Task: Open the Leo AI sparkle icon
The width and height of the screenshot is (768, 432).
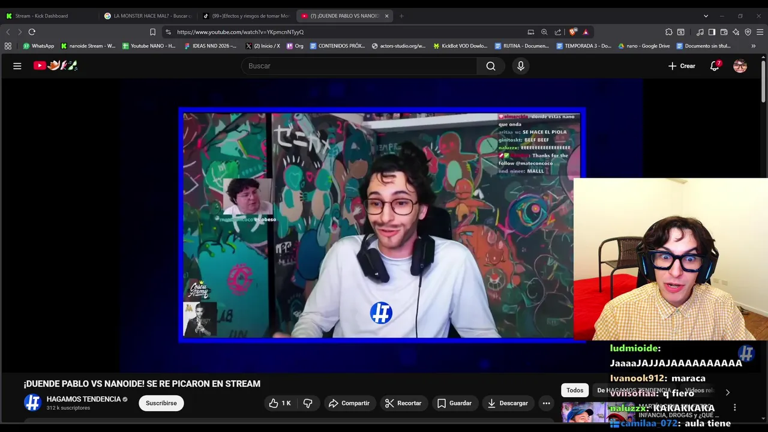Action: coord(736,32)
